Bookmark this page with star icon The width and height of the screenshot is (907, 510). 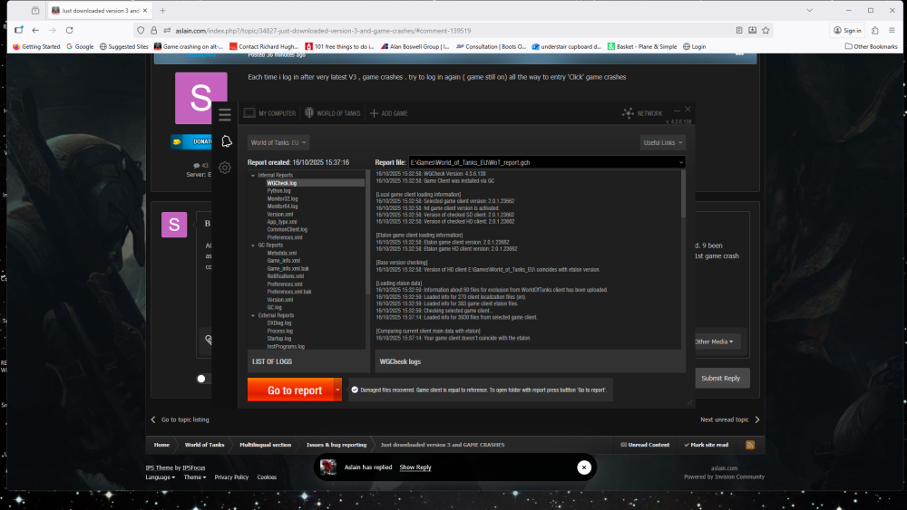pos(766,30)
